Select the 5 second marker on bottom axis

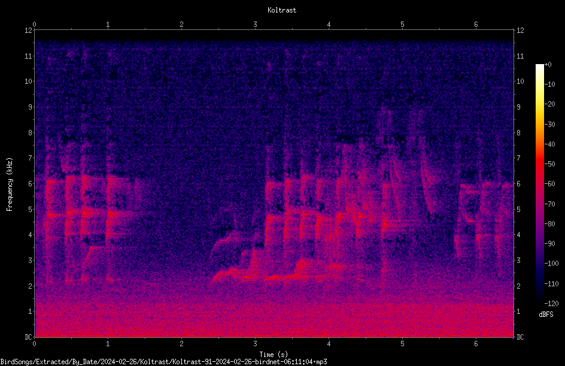402,344
